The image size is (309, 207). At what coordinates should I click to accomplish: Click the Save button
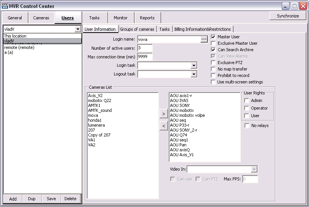(51, 199)
